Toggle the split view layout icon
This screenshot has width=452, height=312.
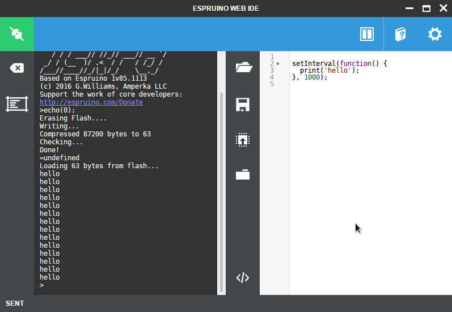pos(367,34)
